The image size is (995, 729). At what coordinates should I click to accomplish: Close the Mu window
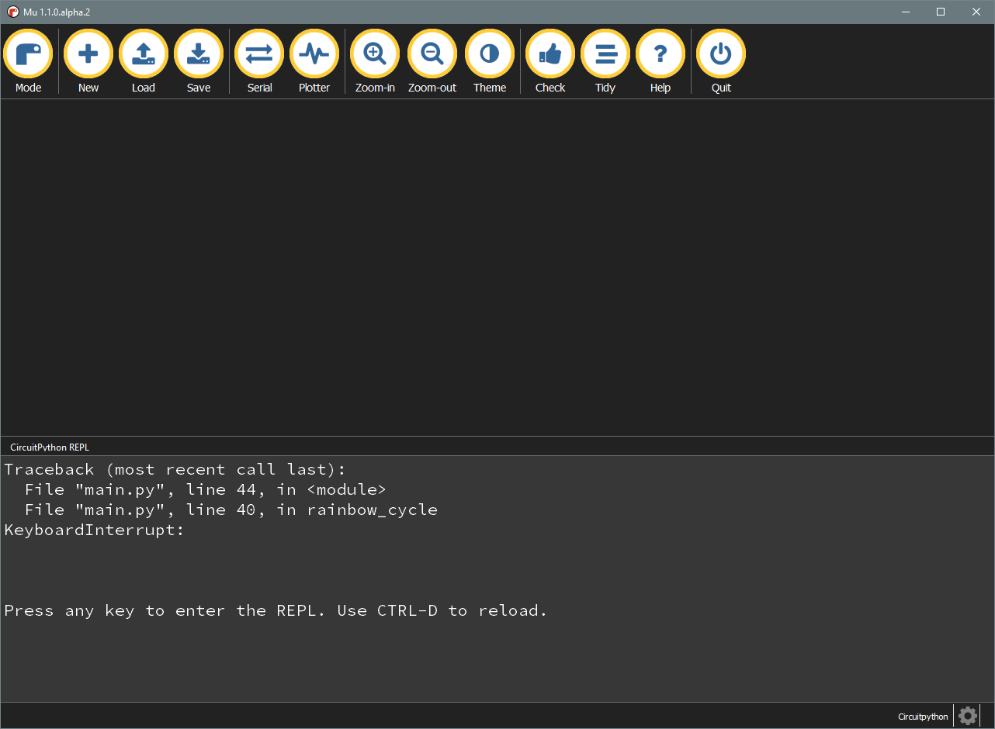[x=976, y=12]
